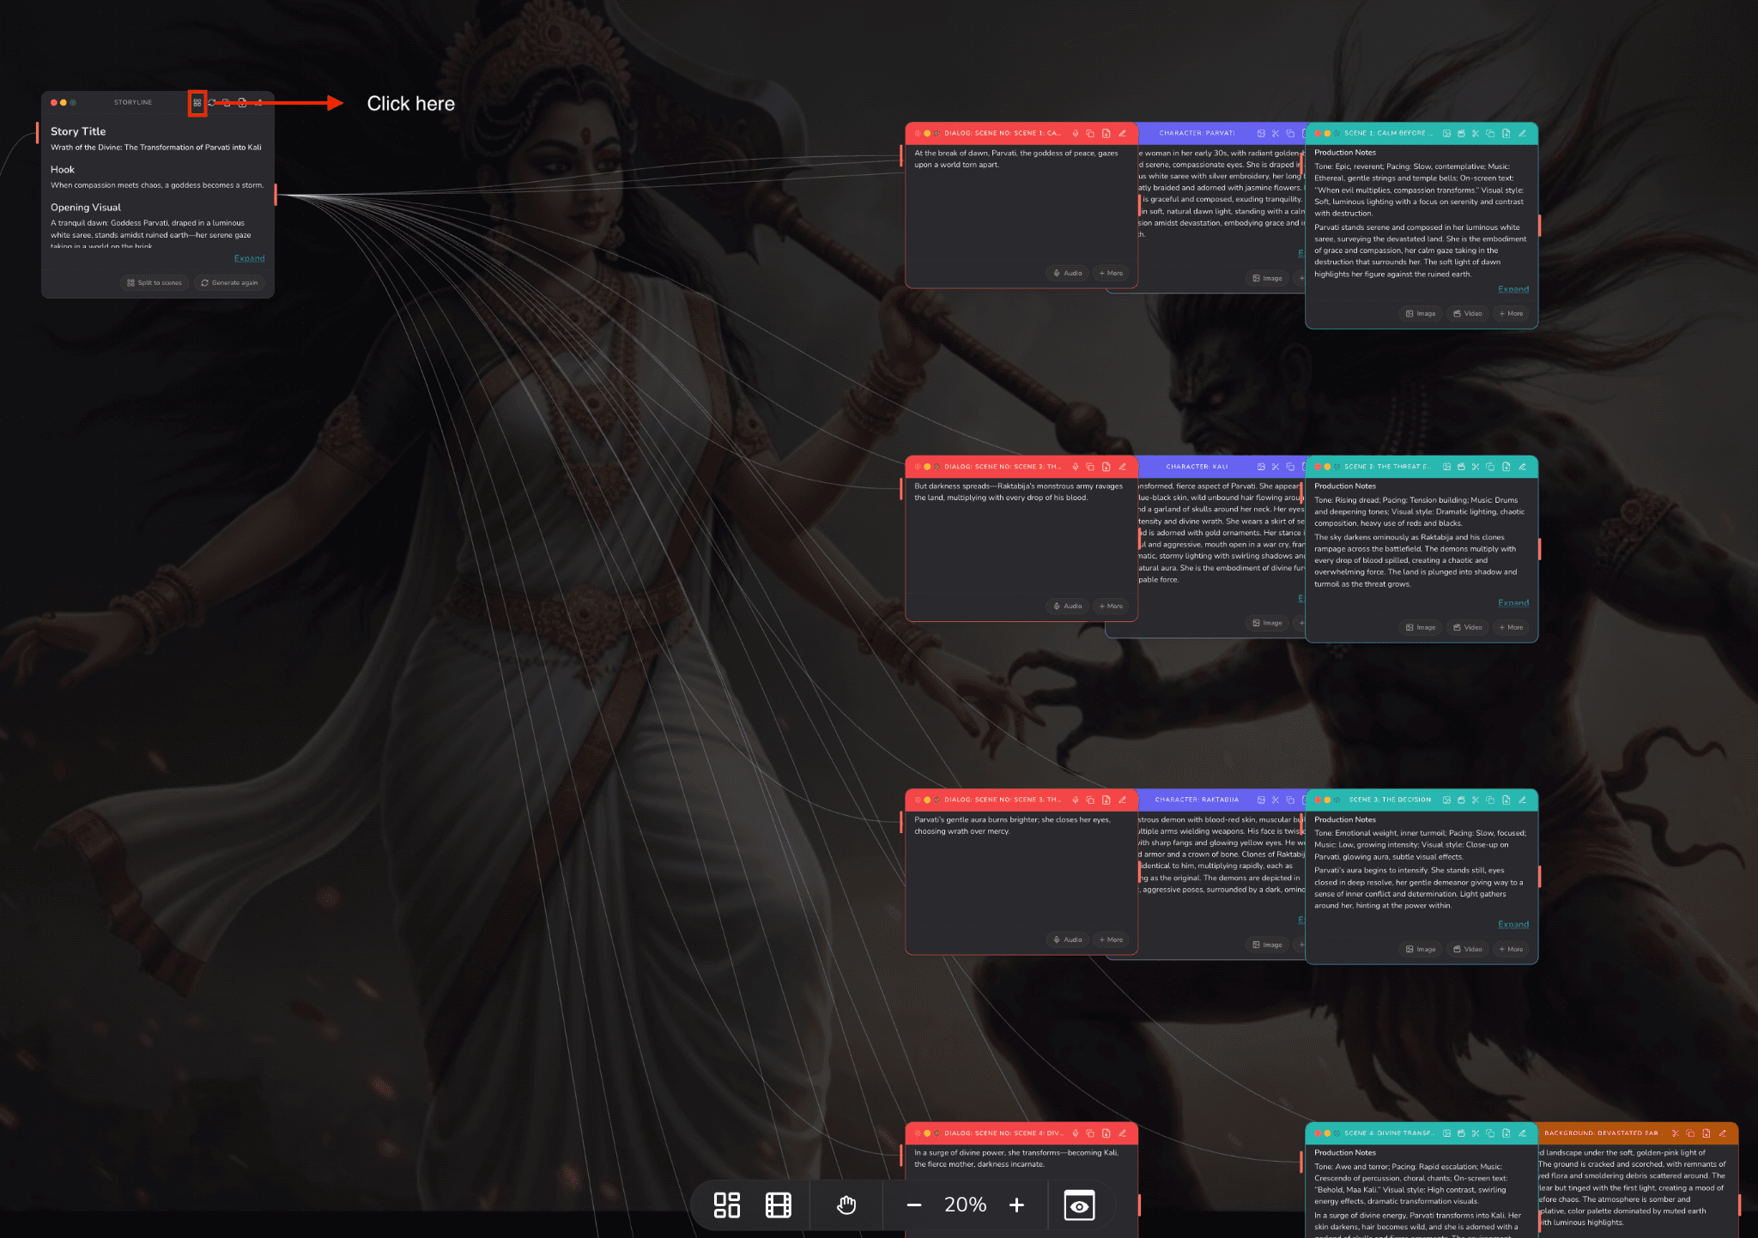Export the Dialog Scene 1 card file
The image size is (1758, 1238).
tap(1106, 133)
